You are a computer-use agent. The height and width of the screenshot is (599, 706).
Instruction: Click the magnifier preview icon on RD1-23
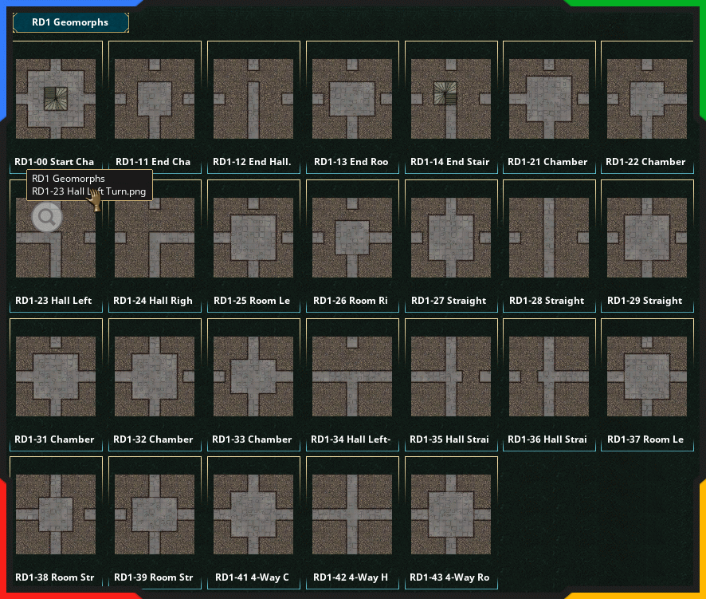click(x=47, y=217)
